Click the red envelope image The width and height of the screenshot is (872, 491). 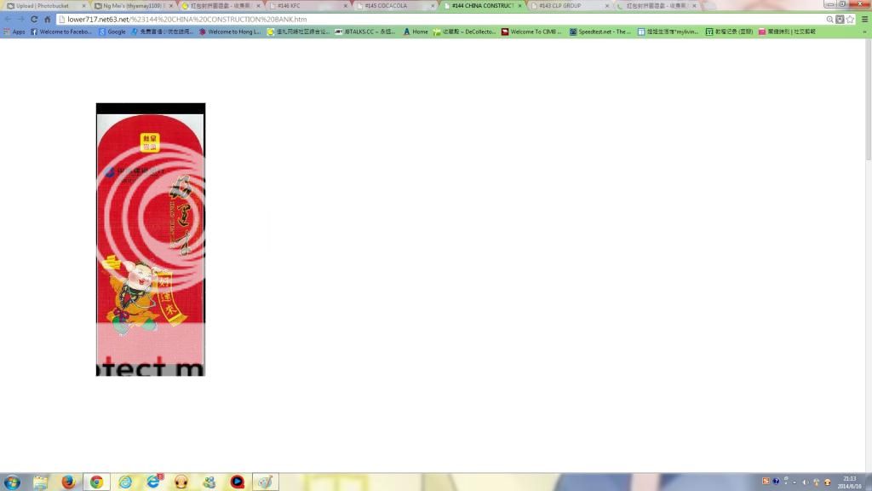(151, 240)
